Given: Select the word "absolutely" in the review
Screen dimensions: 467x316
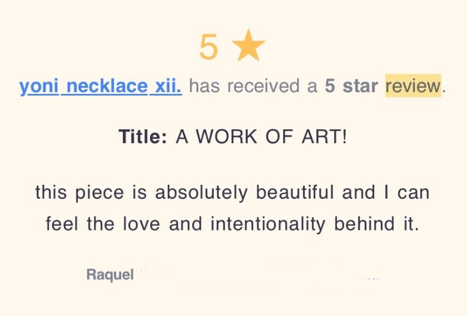Looking at the screenshot, I should (x=201, y=193).
